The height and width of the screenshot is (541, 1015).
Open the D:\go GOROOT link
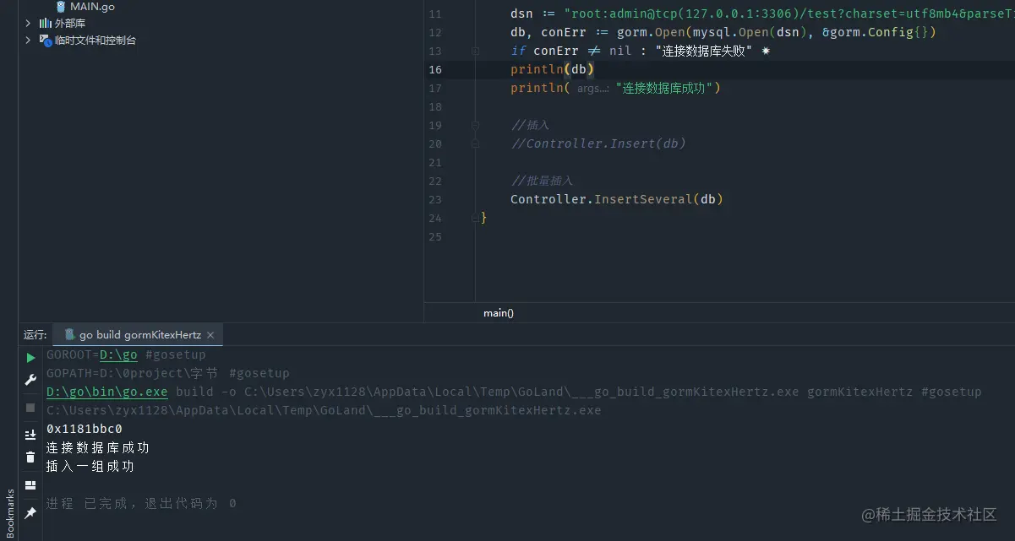click(x=118, y=354)
